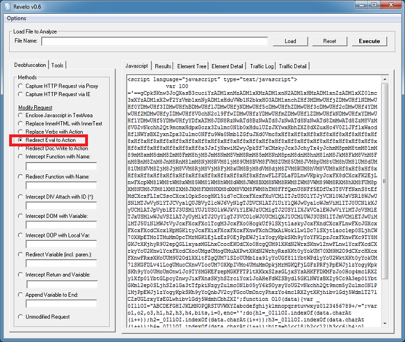Select Capture HTTP Request via IE option
The width and height of the screenshot is (405, 342).
[21, 94]
